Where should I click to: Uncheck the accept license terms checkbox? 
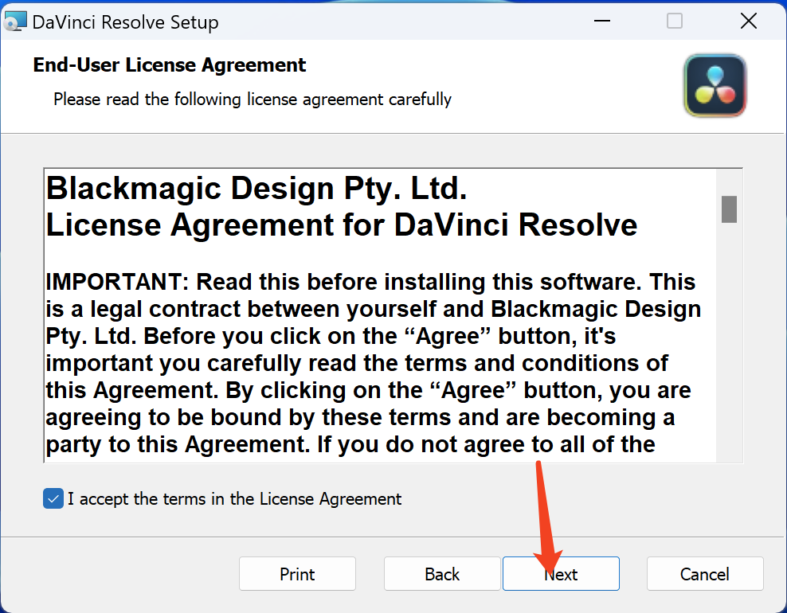[x=53, y=499]
